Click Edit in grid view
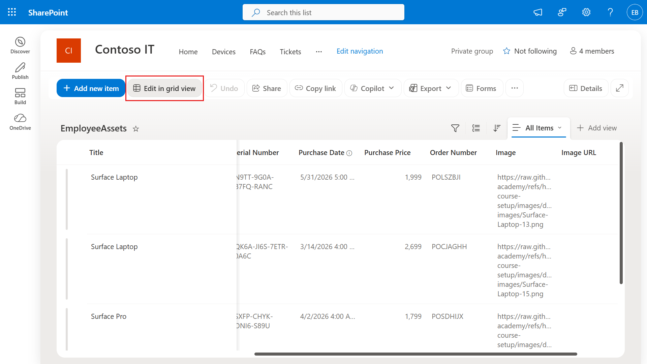 point(164,88)
